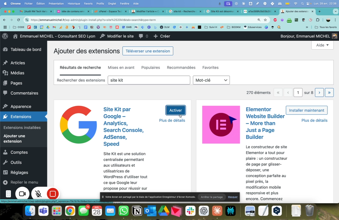Click the Site Kit Google logo thumbnail
This screenshot has width=339, height=220.
(x=78, y=125)
